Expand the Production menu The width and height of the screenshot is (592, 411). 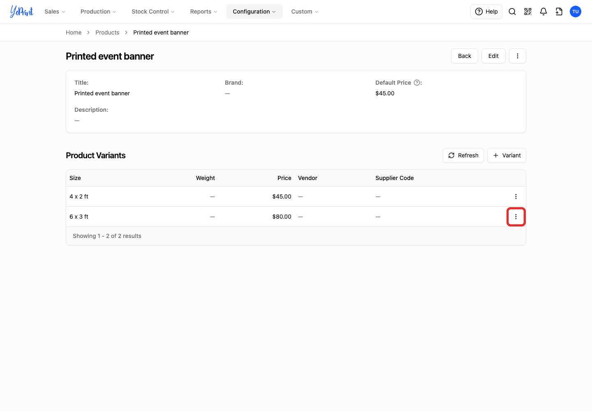[98, 12]
